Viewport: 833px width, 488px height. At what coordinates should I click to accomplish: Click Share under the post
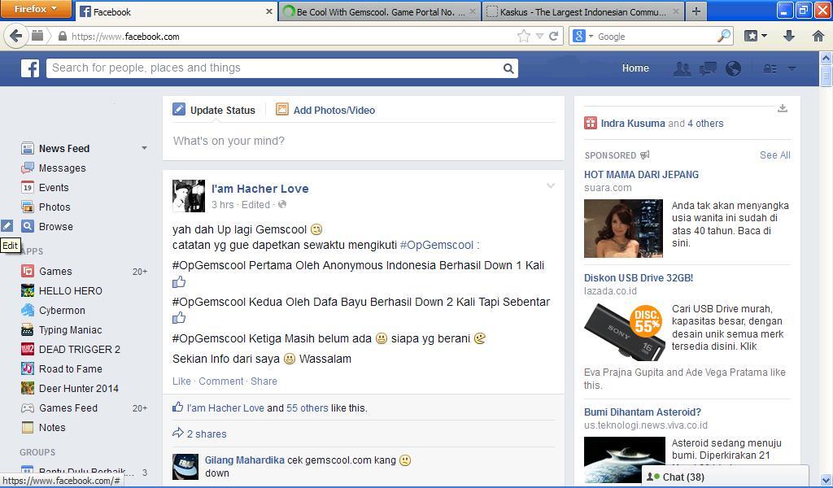pos(264,381)
